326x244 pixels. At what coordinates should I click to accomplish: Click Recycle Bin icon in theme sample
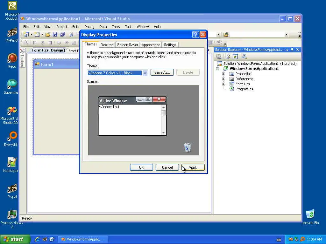pyautogui.click(x=188, y=147)
